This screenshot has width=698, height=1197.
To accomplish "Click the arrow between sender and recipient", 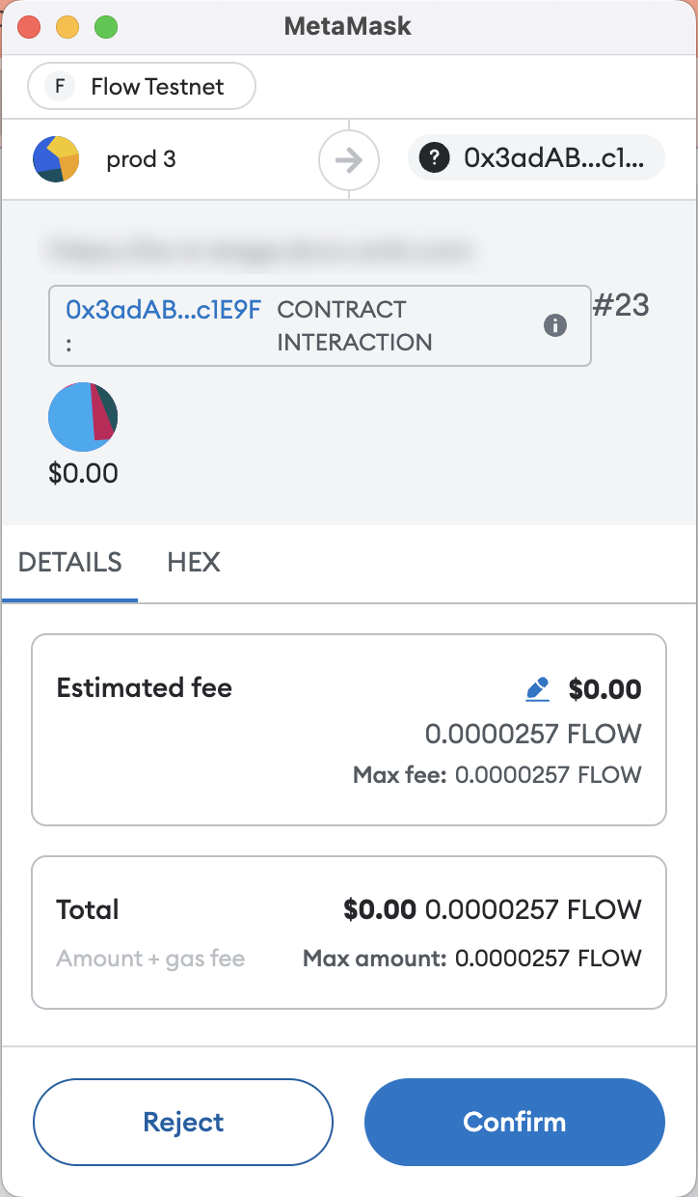I will (x=349, y=159).
